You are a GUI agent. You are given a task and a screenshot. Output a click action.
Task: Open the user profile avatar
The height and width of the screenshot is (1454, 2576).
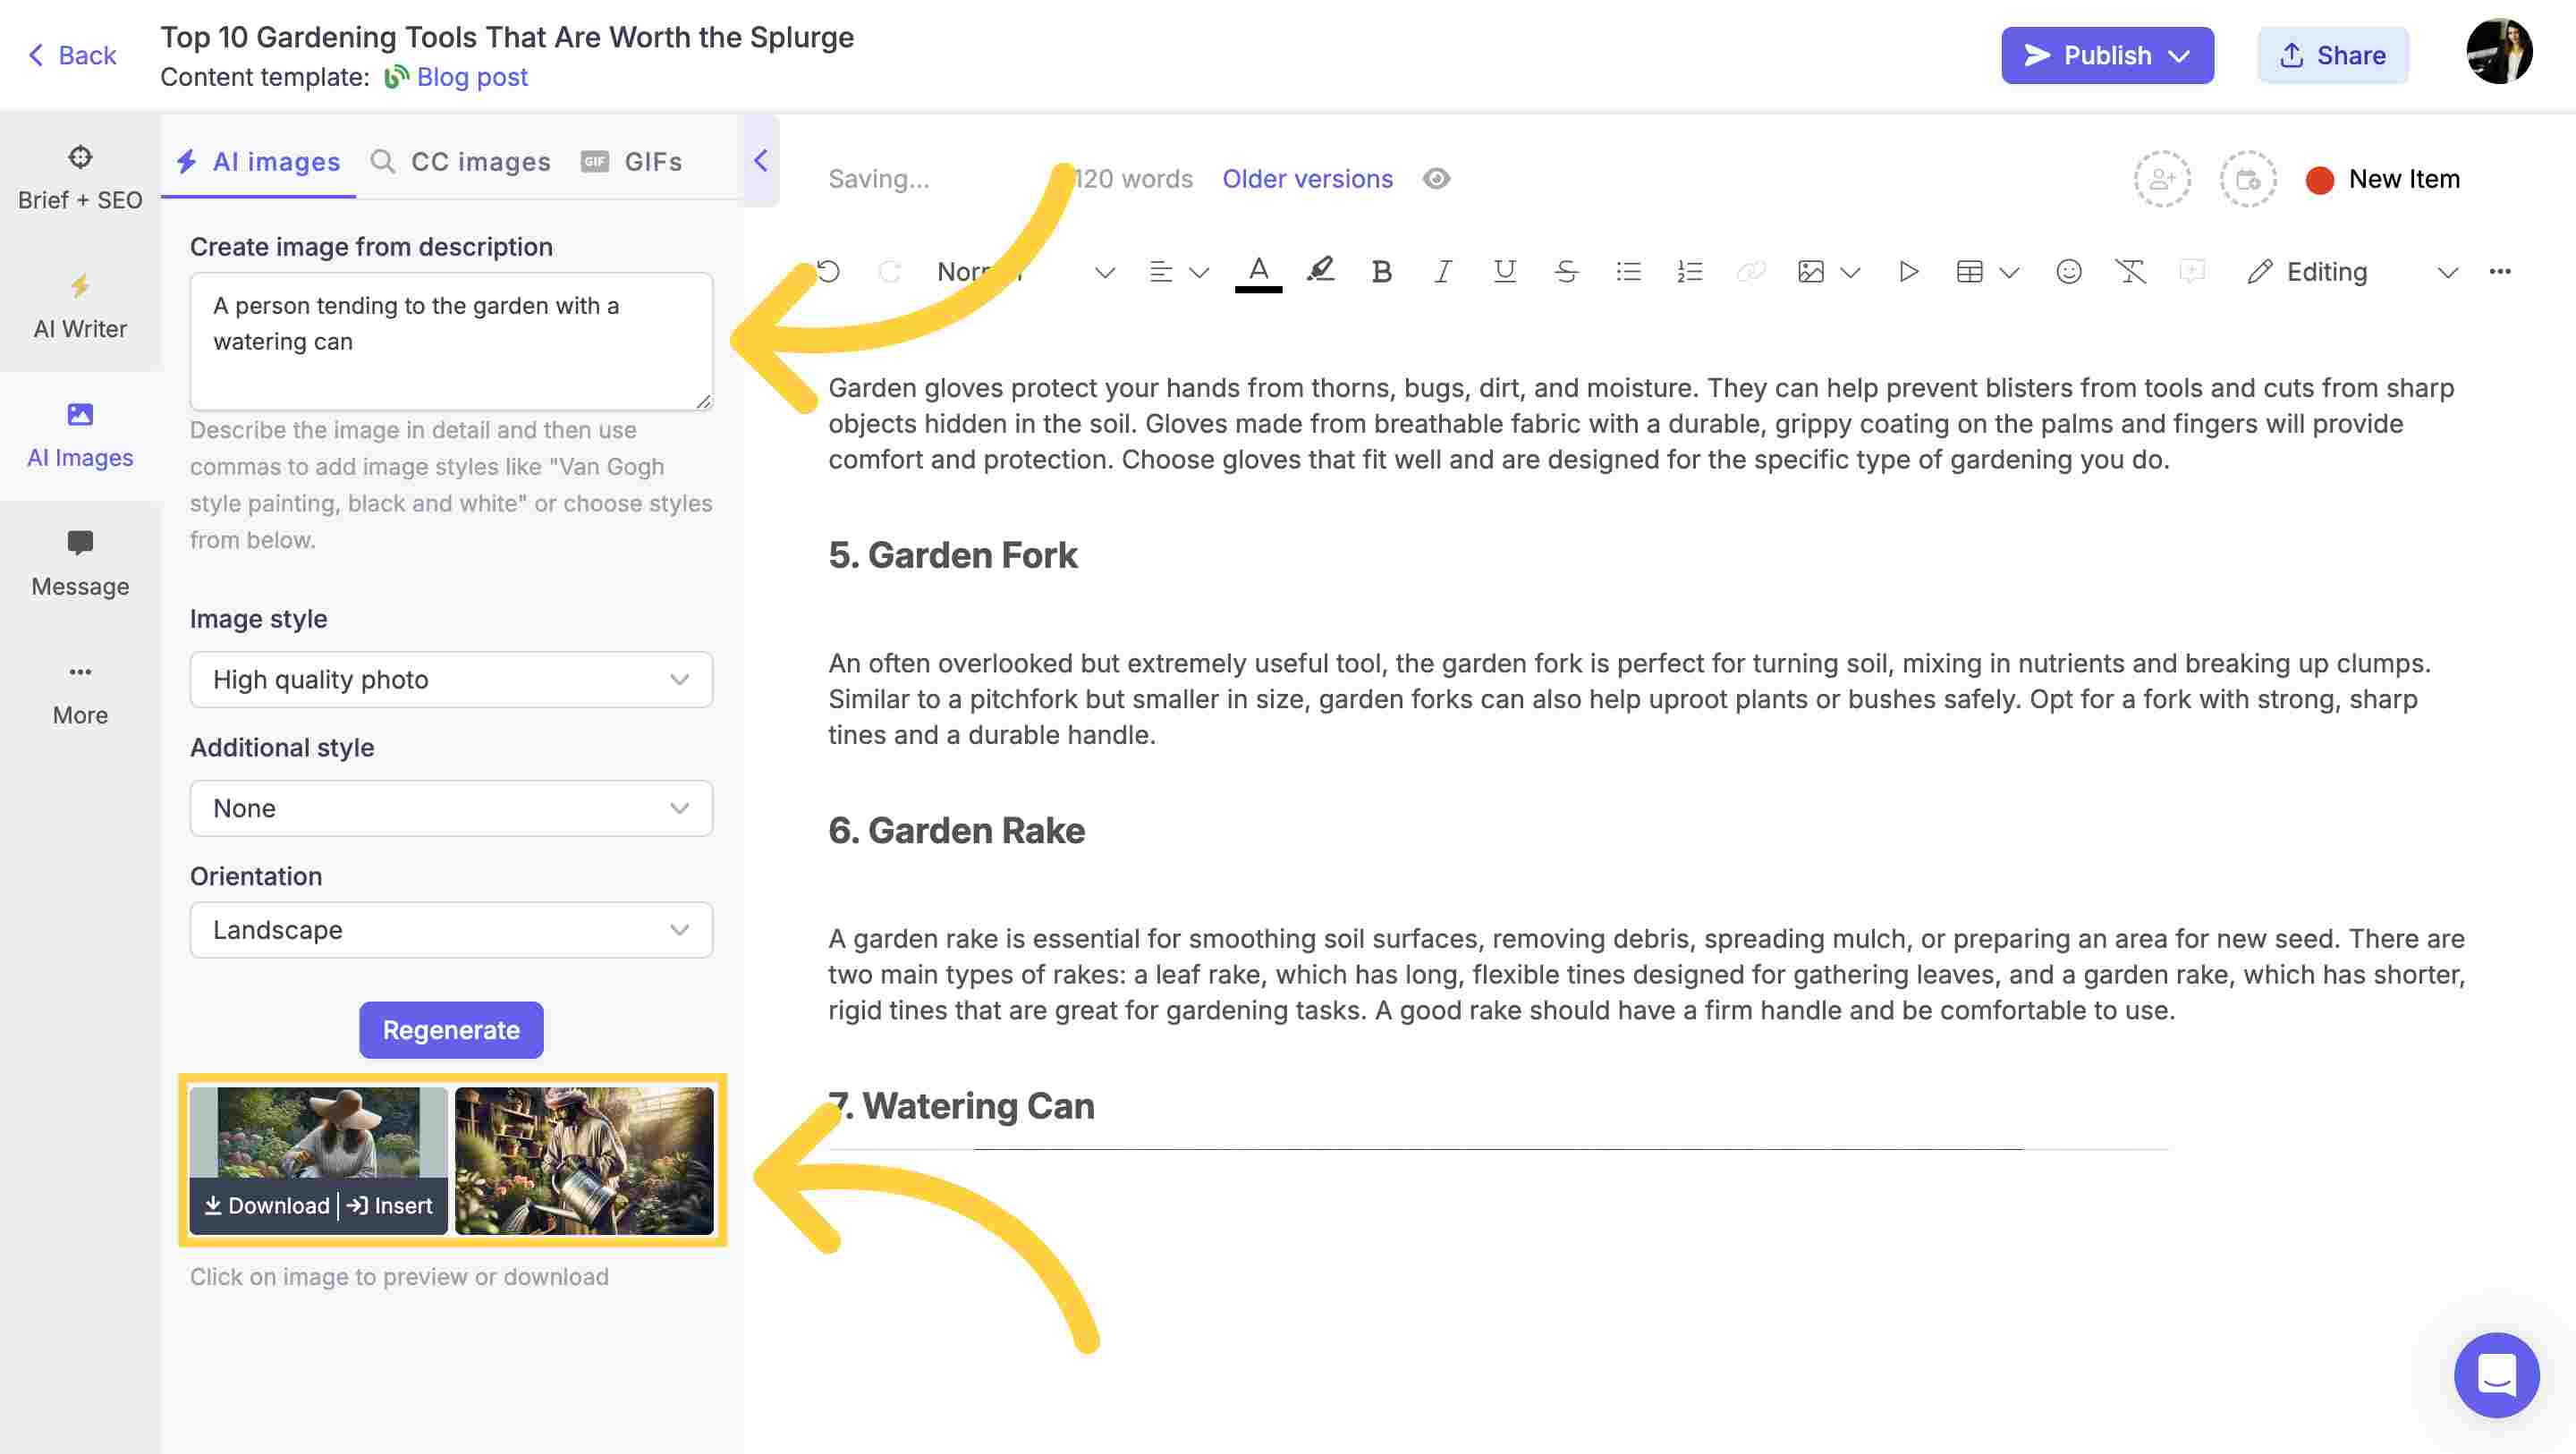2499,51
